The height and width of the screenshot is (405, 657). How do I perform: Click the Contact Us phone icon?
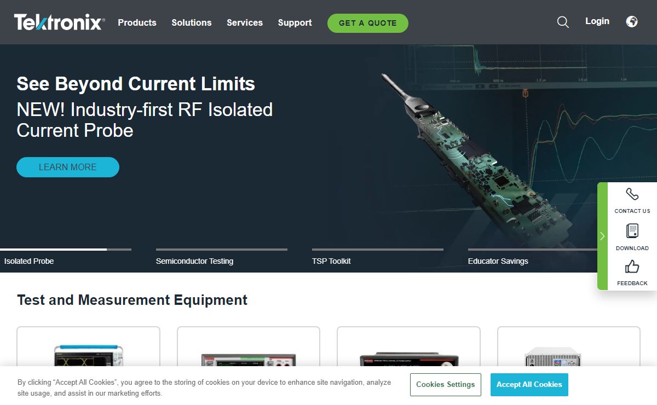(x=632, y=194)
